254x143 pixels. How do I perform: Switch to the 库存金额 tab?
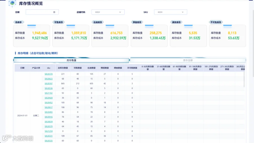pyautogui.click(x=188, y=60)
